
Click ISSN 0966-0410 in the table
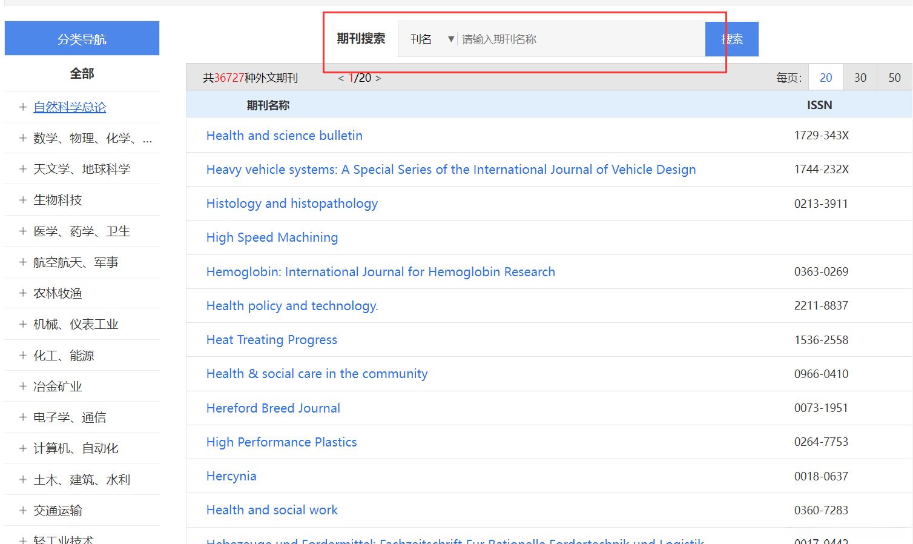point(821,374)
